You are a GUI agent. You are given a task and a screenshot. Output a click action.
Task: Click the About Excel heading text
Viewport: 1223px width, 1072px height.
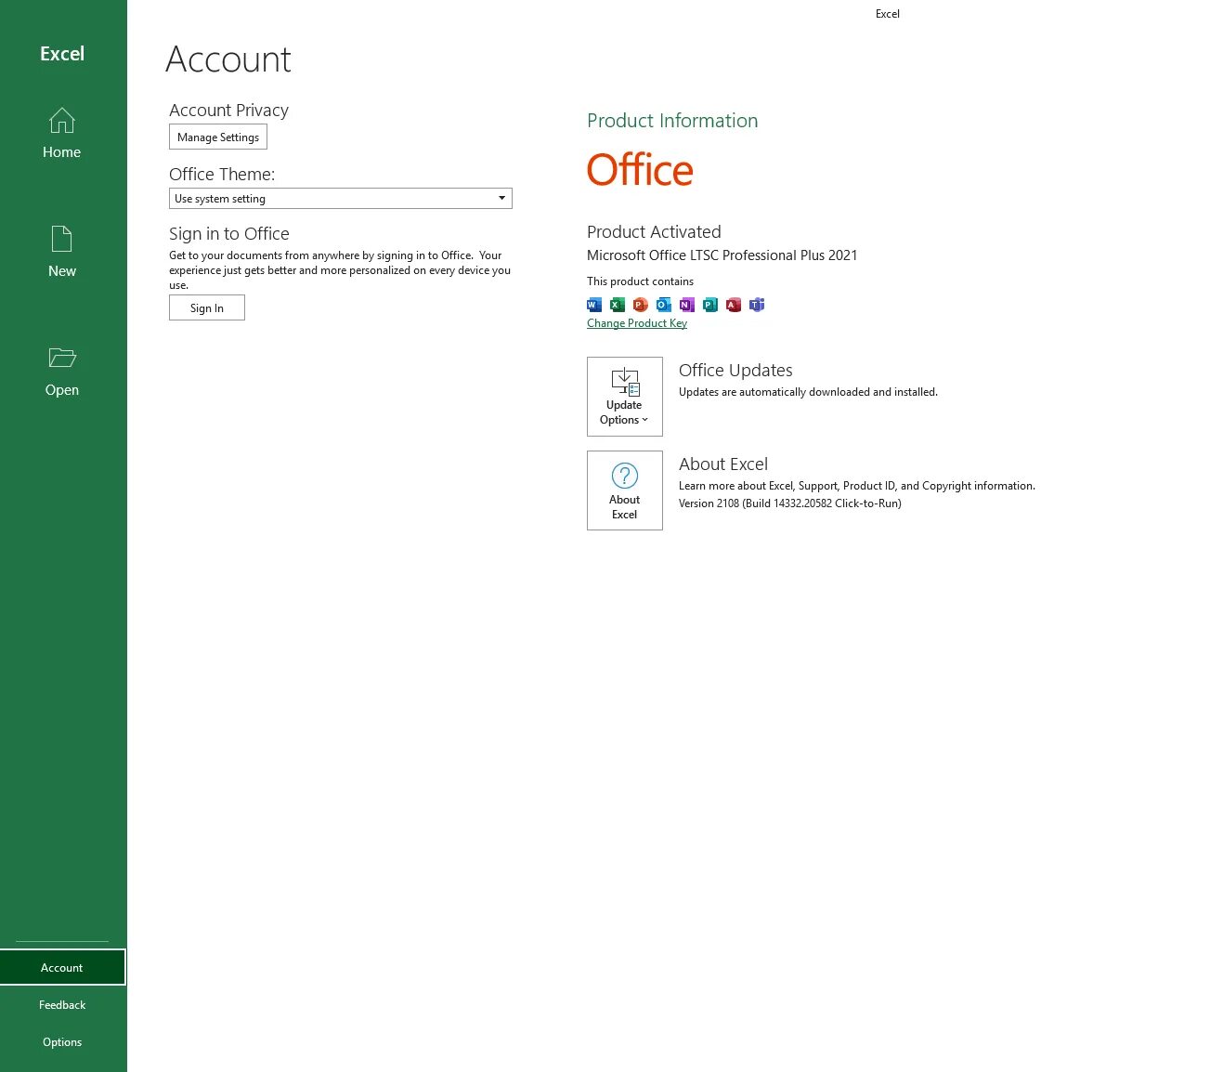(x=723, y=464)
